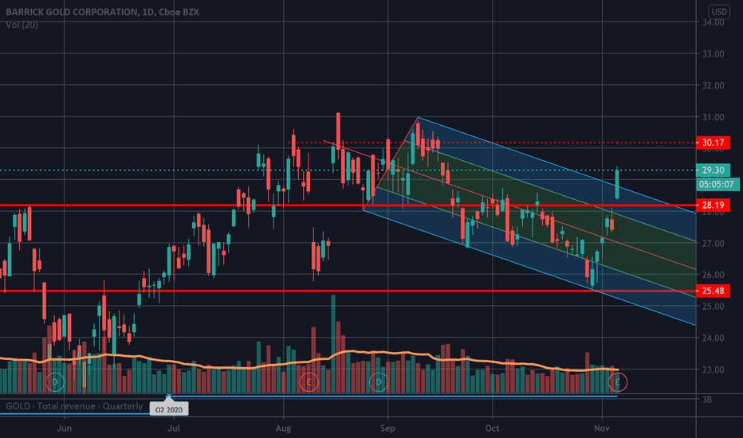
Task: Click the 31.00 price axis label
Action: (x=713, y=117)
